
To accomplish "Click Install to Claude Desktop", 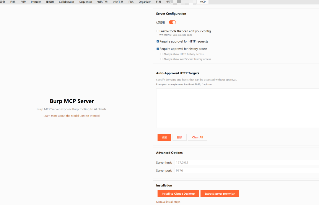I will (178, 193).
